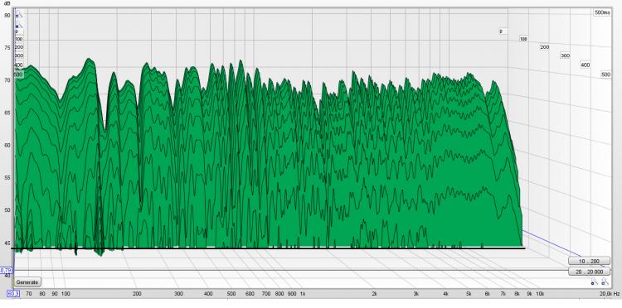Image resolution: width=622 pixels, height=308 pixels.
Task: Click the 60.3 frequency value field
Action: (x=13, y=294)
